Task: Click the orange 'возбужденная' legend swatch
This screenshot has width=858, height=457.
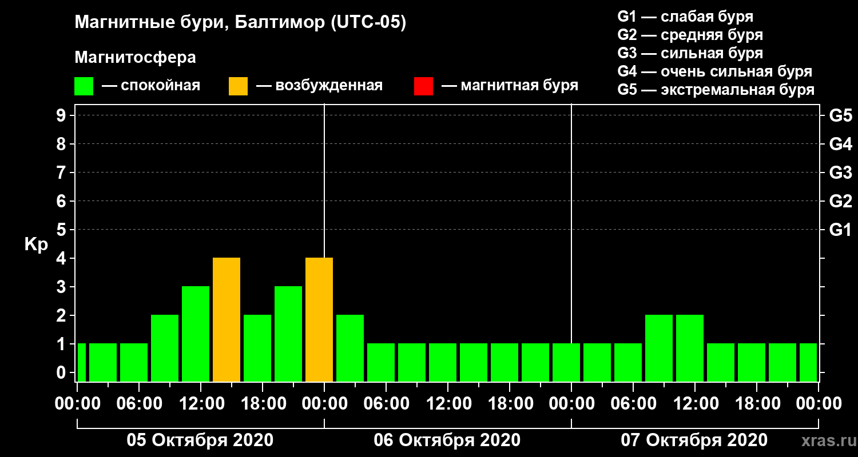Action: [x=238, y=86]
